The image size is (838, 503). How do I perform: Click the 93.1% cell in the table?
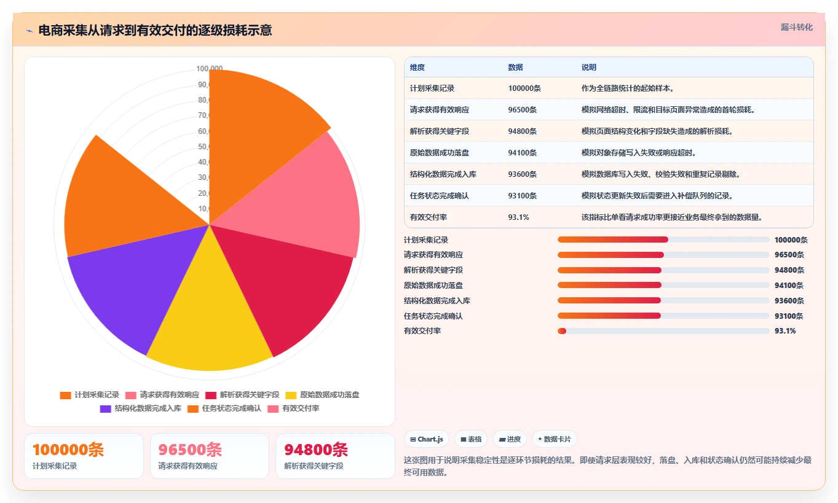pos(519,217)
